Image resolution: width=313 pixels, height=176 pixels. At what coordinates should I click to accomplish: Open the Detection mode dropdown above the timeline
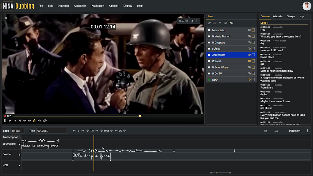pyautogui.click(x=292, y=131)
